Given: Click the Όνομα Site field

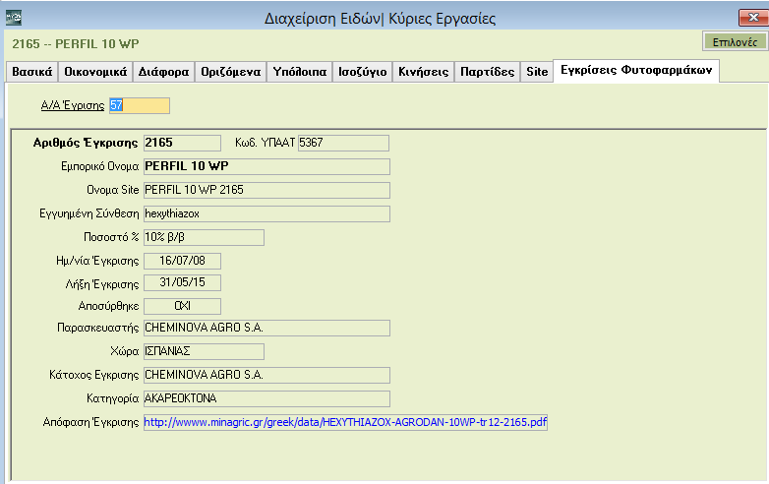Looking at the screenshot, I should [x=266, y=190].
